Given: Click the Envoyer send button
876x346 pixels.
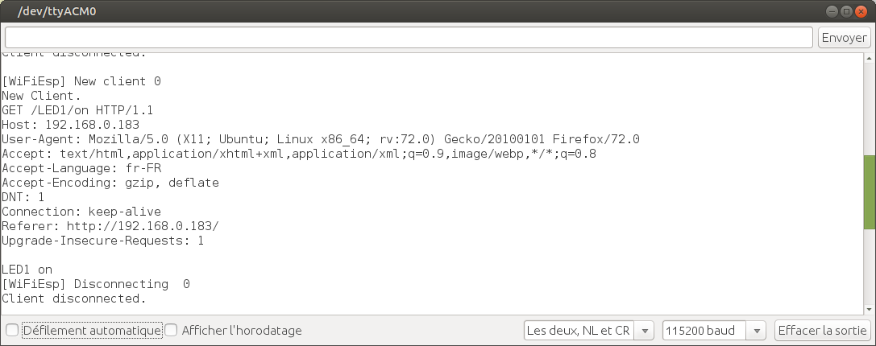Looking at the screenshot, I should (844, 38).
